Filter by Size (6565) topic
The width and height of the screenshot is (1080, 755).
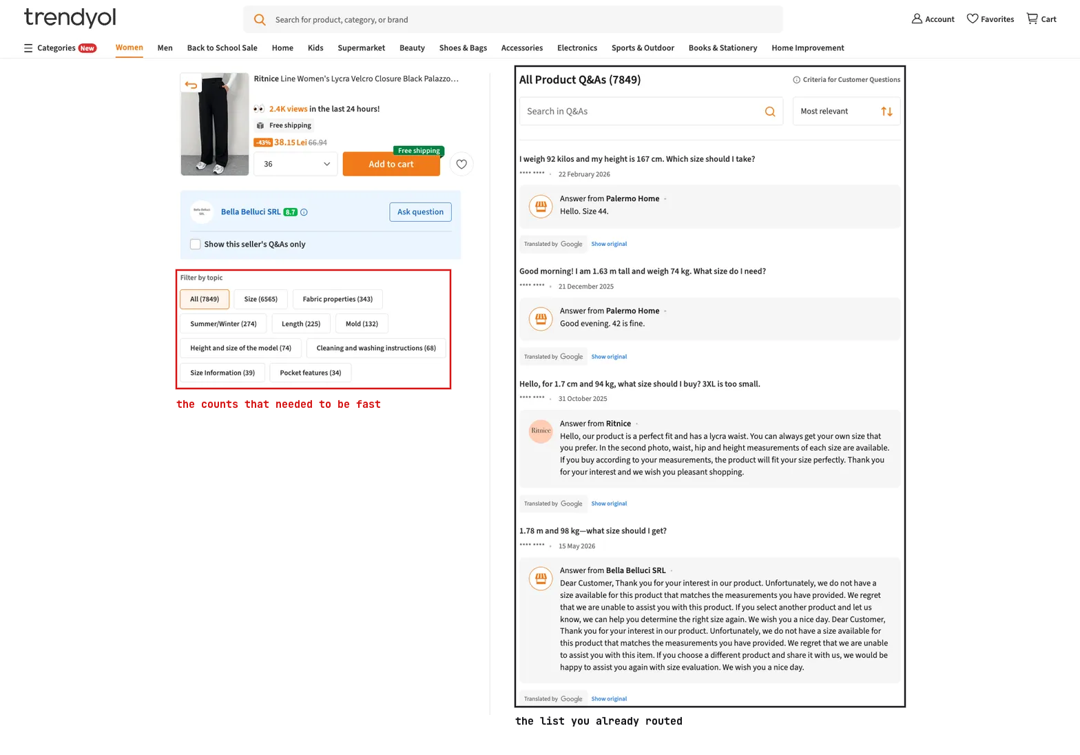261,299
